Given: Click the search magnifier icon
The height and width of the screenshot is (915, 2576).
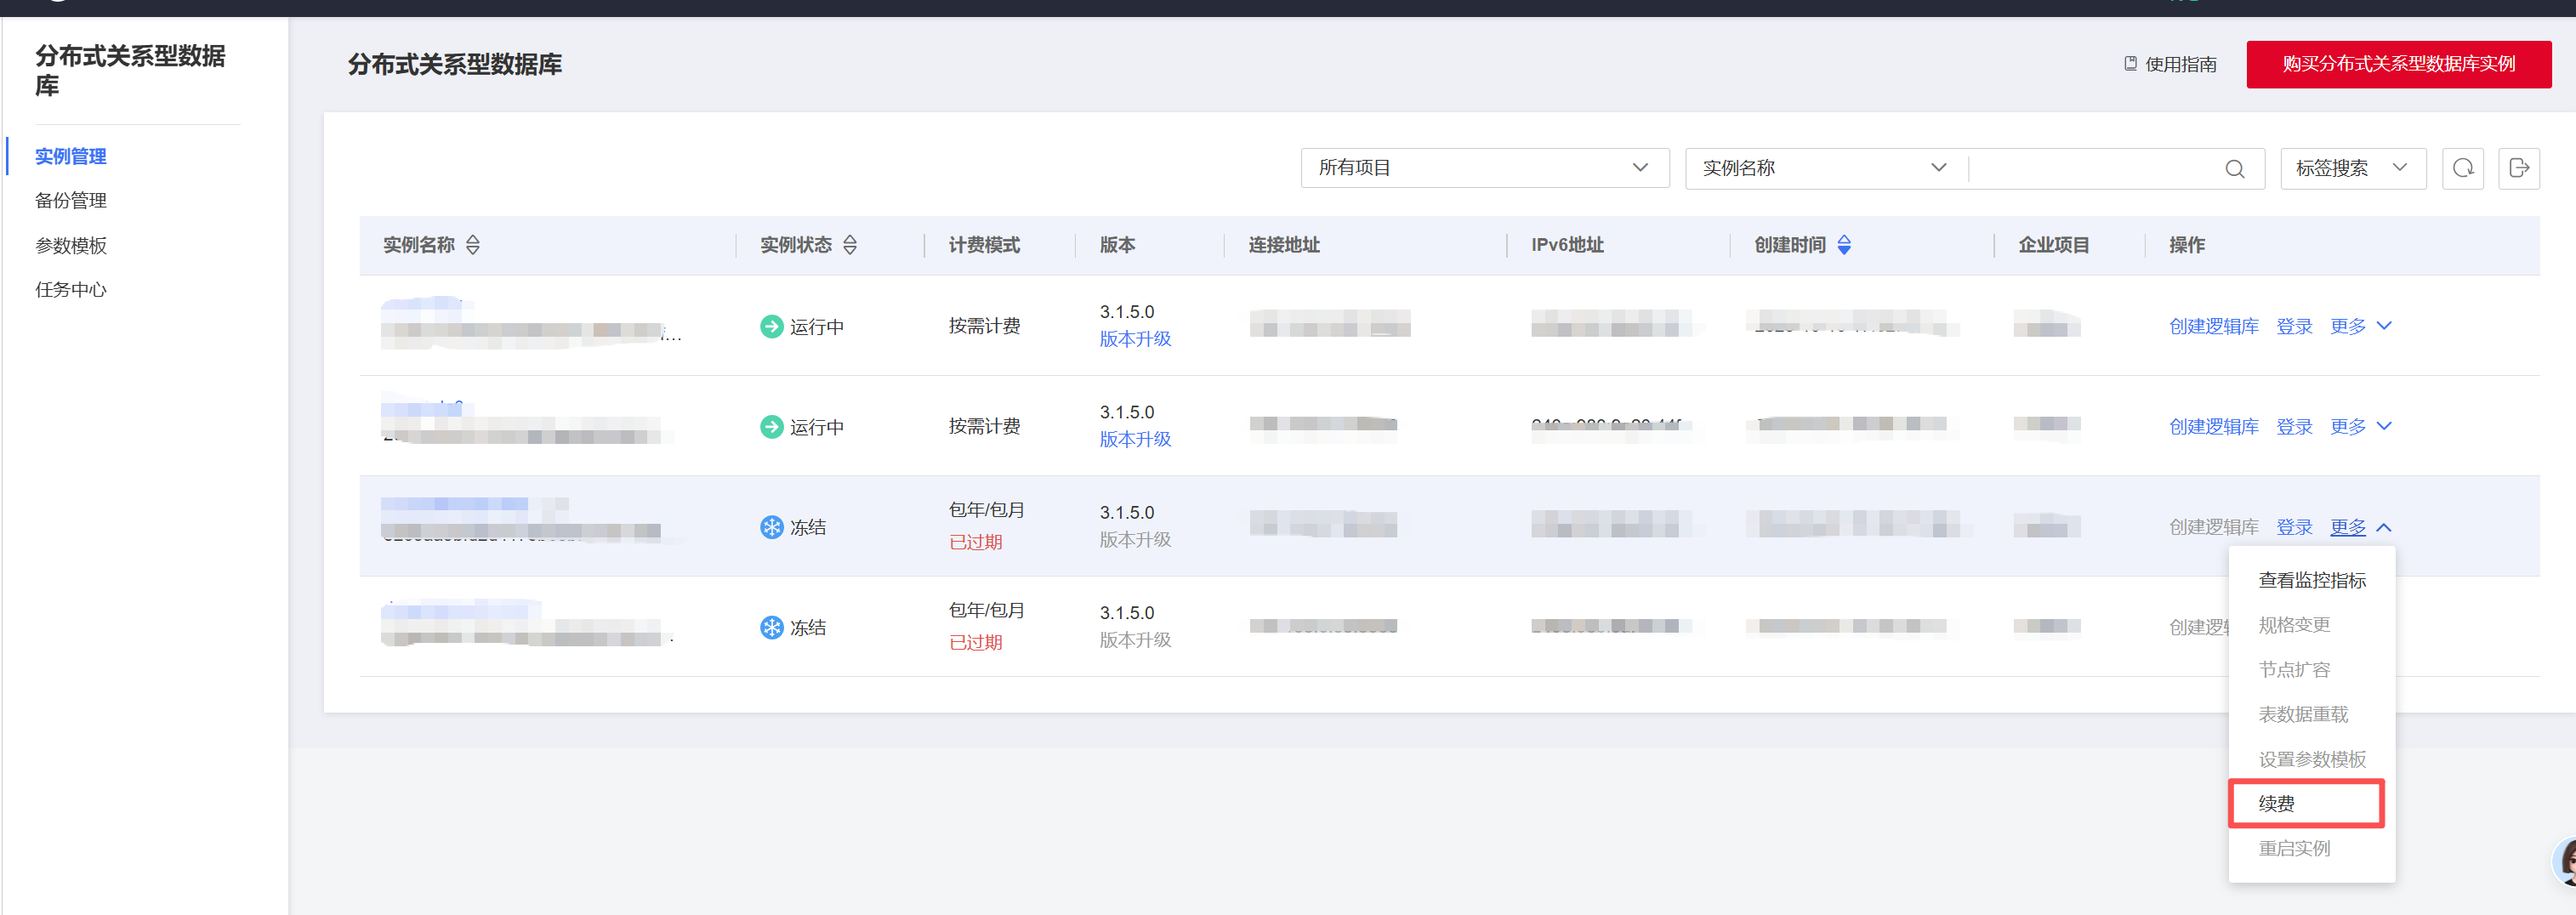Looking at the screenshot, I should pyautogui.click(x=2234, y=169).
